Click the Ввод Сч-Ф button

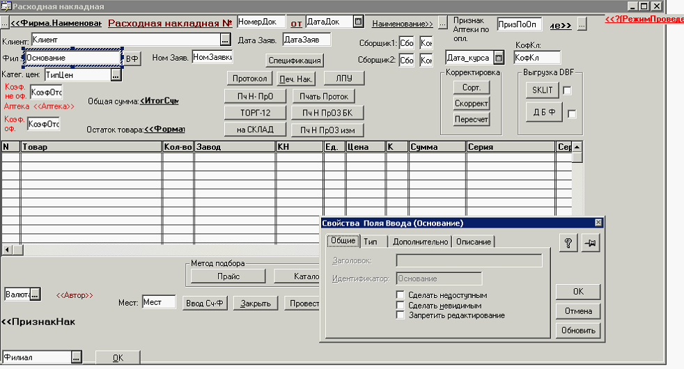[205, 303]
